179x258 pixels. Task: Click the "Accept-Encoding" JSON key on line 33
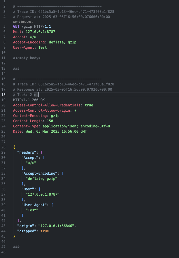(x=39, y=173)
